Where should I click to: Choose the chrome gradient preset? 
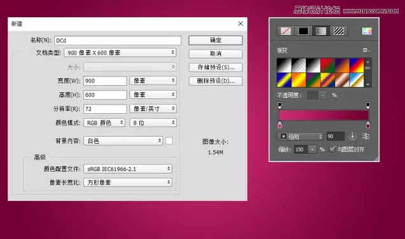[357, 80]
